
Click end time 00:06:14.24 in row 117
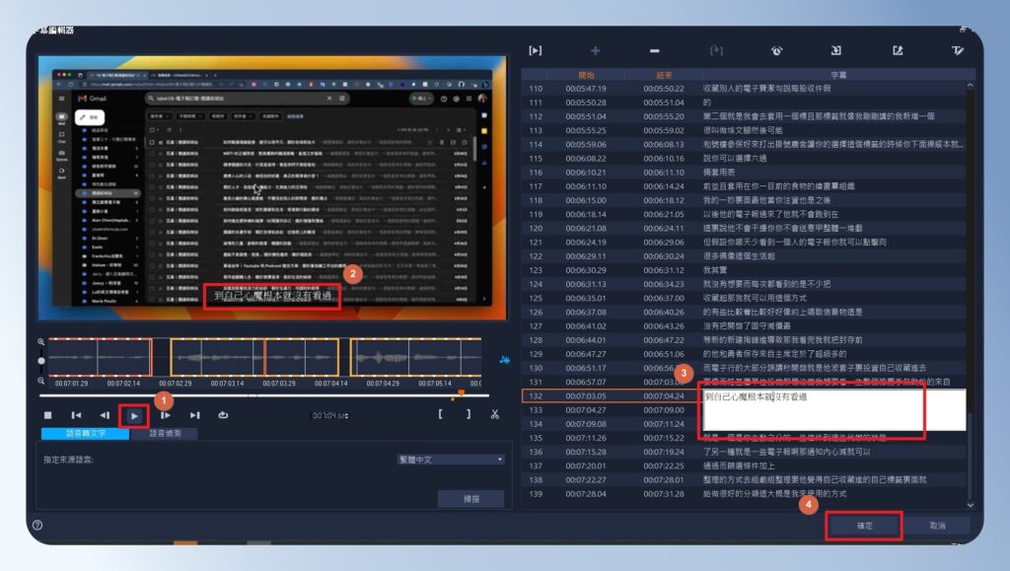tap(664, 186)
